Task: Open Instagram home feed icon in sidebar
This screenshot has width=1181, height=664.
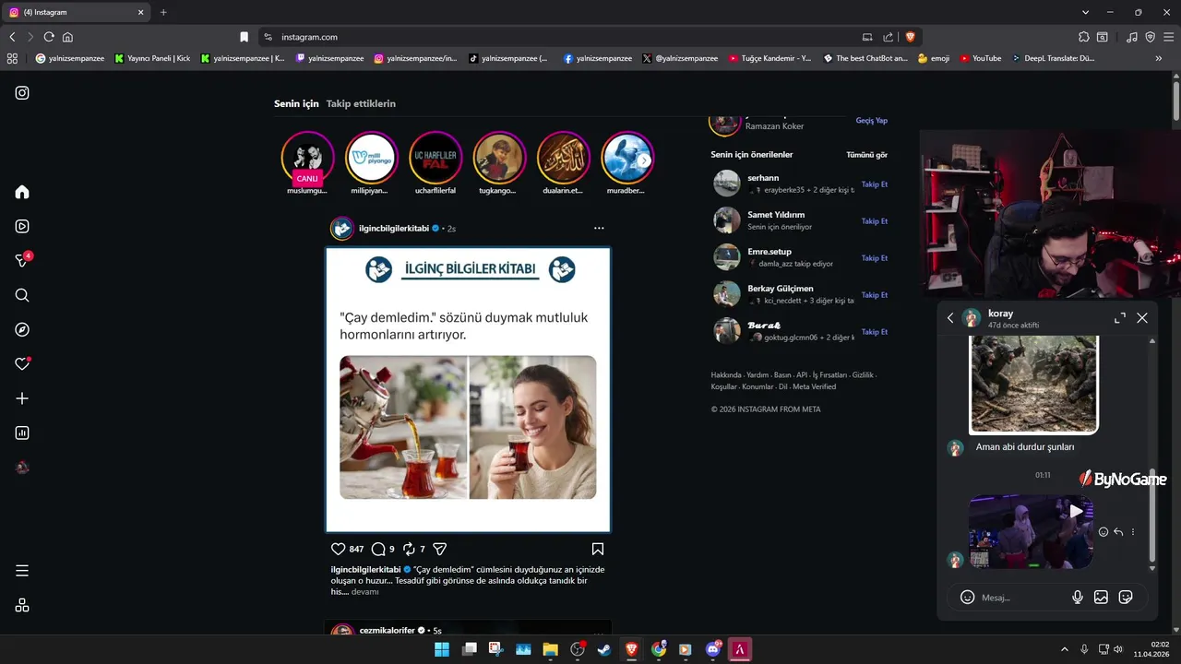Action: (x=22, y=192)
